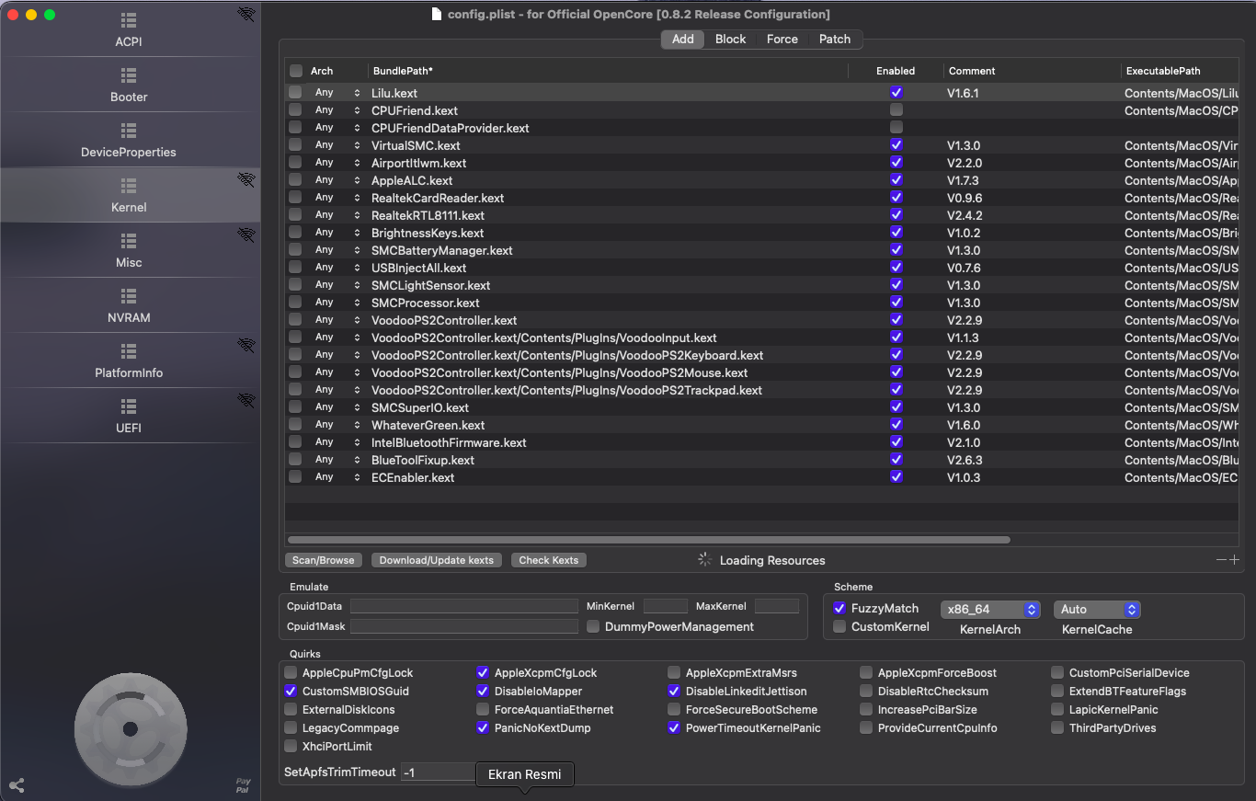Enable the CPUFriend.kext checkbox
The width and height of the screenshot is (1256, 801).
point(896,110)
